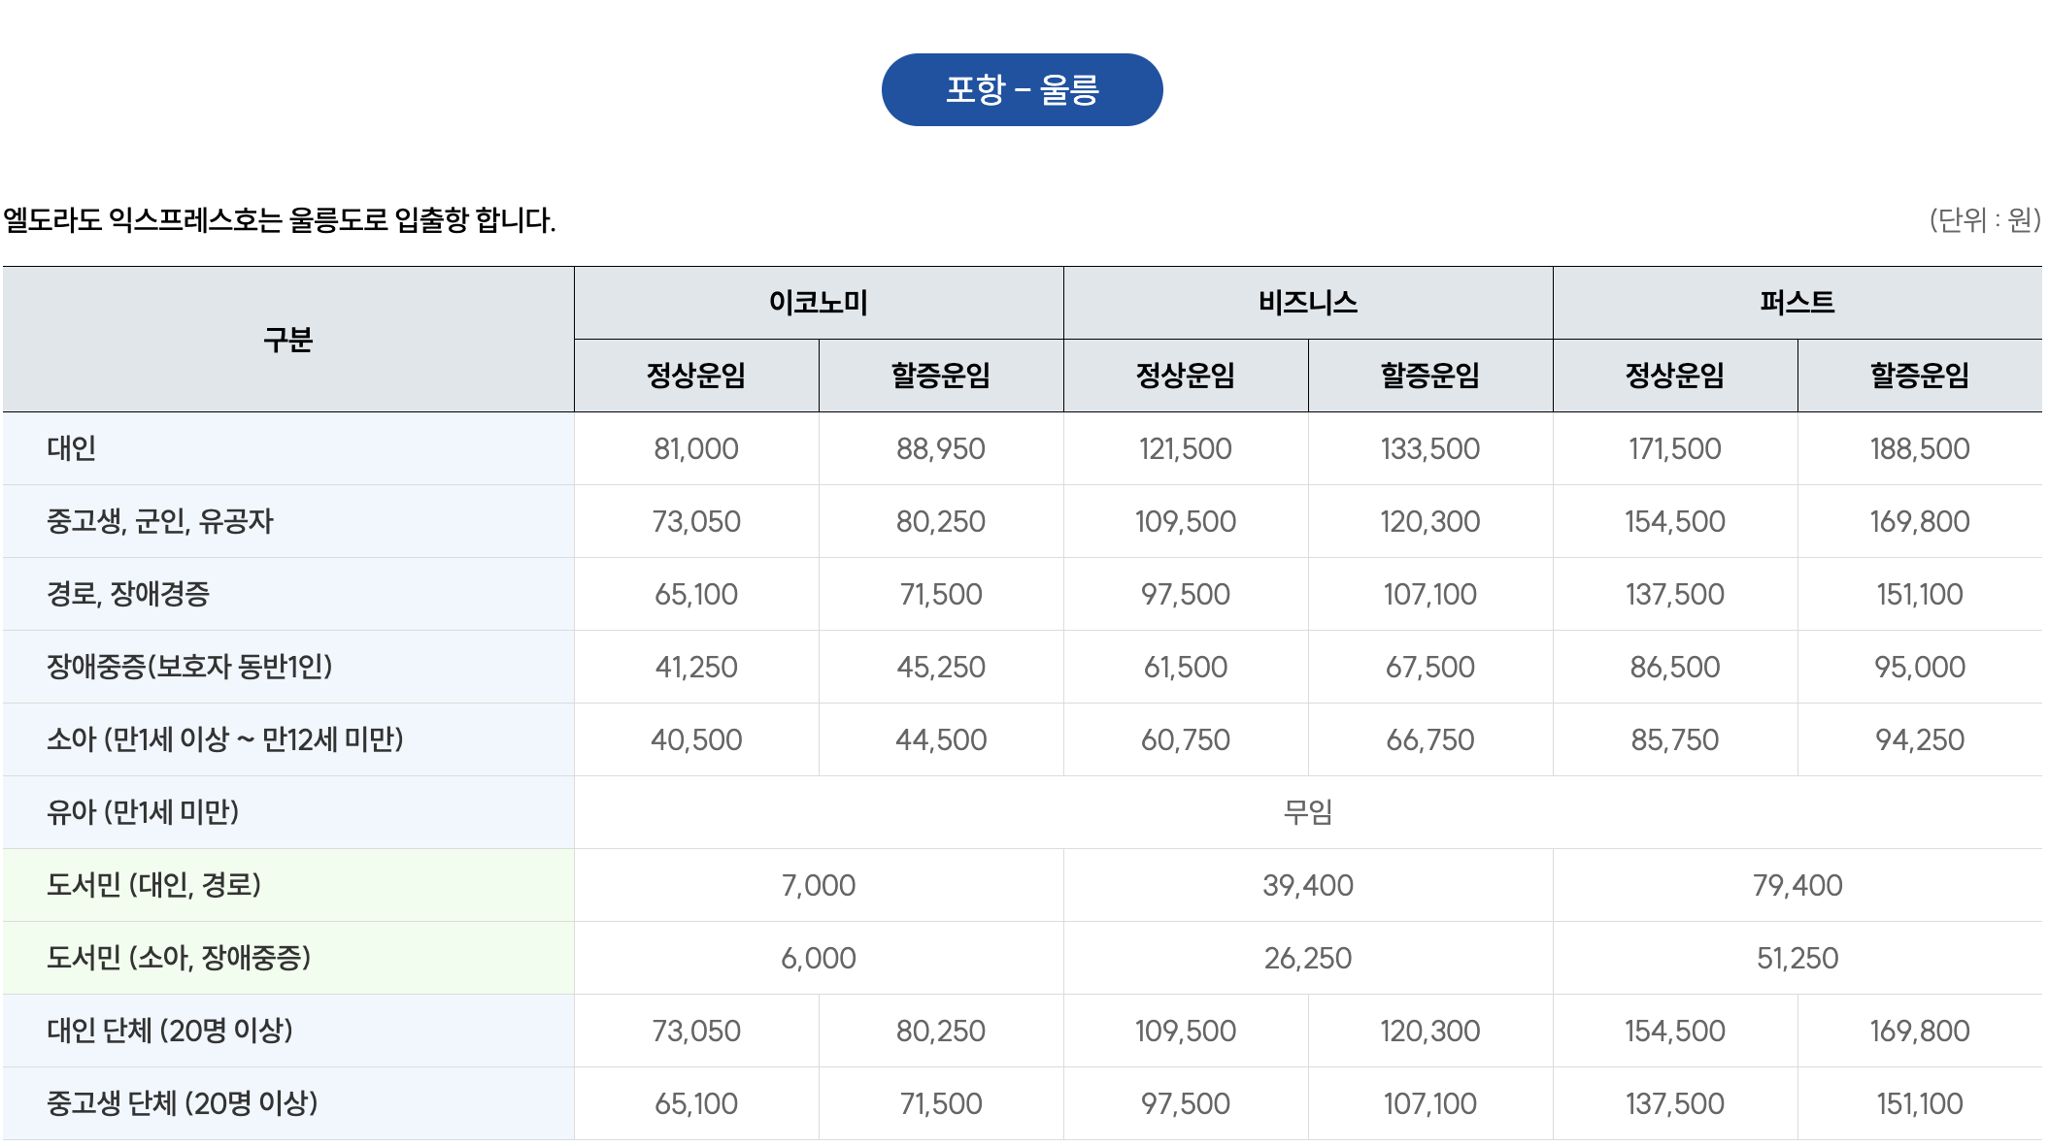Viewport: 2049px width, 1147px height.
Task: Click the 무임 cell in the 유아 row
Action: (x=1309, y=812)
